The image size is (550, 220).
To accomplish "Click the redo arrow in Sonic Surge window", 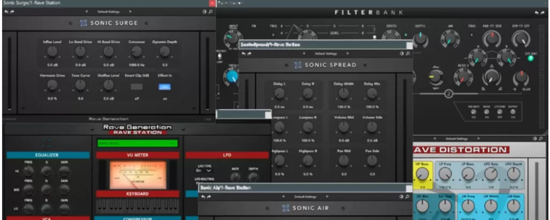I will tap(12, 12).
